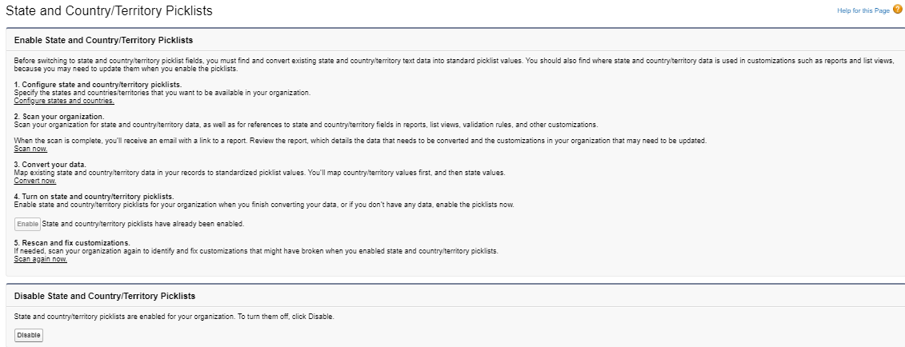Click the Scan again now link

click(40, 258)
